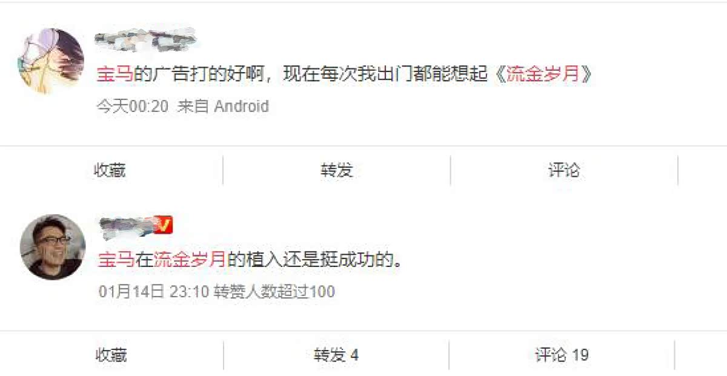Open the 流金岁月 link in second post
The width and height of the screenshot is (727, 376).
coord(189,260)
